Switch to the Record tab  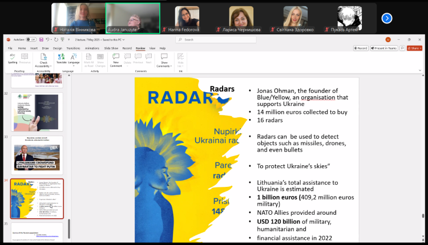(127, 48)
